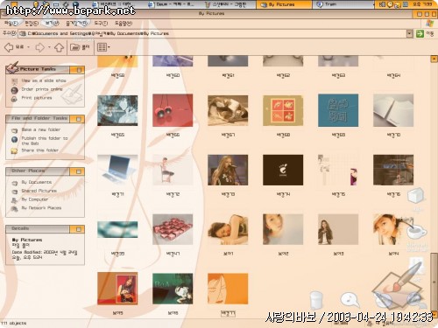Viewport: 438px width, 328px height.
Task: Click the vertical scrollbar thumb
Action: (x=434, y=282)
